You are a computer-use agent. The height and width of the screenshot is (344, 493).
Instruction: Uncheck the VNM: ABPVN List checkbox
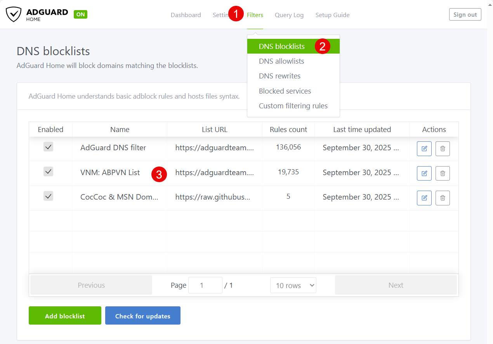point(49,171)
